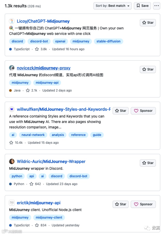Select the discord topic tag in Licoy card
The width and height of the screenshot is (165, 235).
(17, 41)
